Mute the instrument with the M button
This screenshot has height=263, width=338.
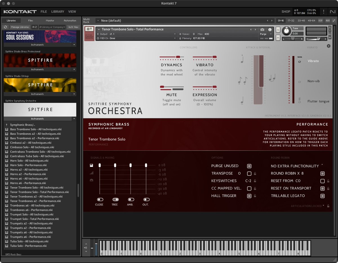(x=278, y=38)
